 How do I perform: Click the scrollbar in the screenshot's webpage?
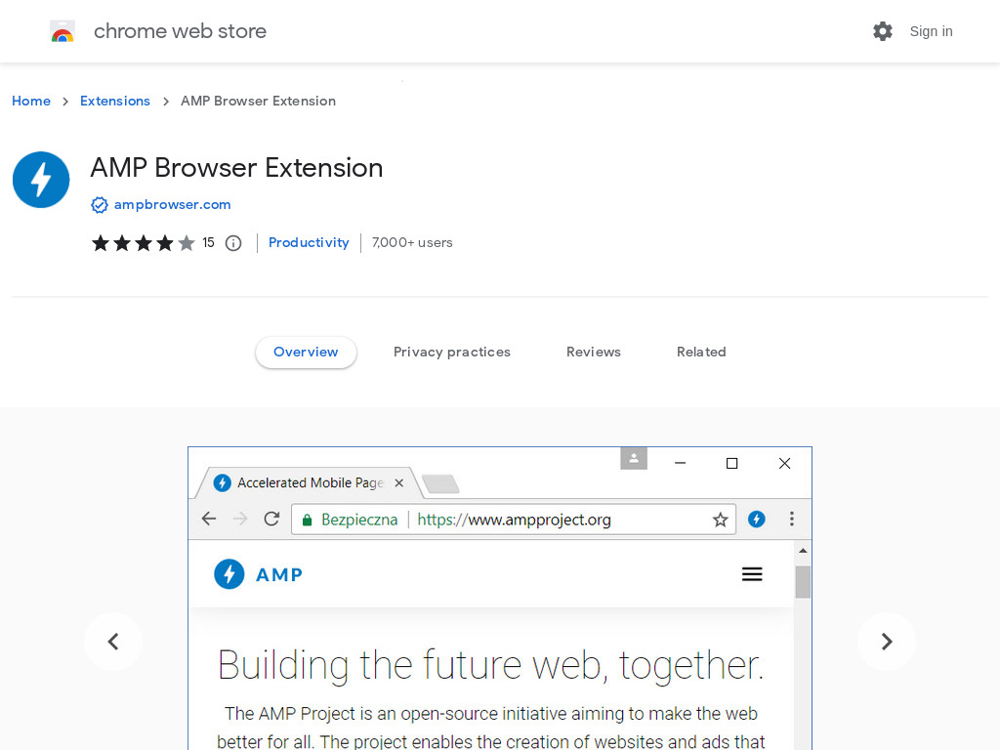tap(803, 583)
